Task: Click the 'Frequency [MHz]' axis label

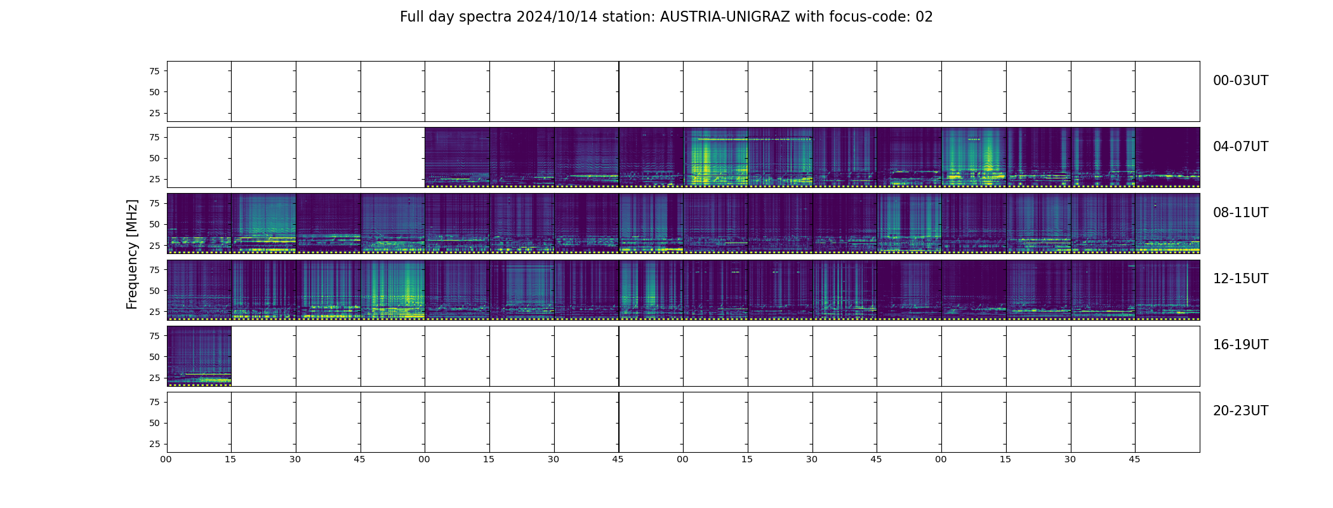Action: pyautogui.click(x=132, y=254)
